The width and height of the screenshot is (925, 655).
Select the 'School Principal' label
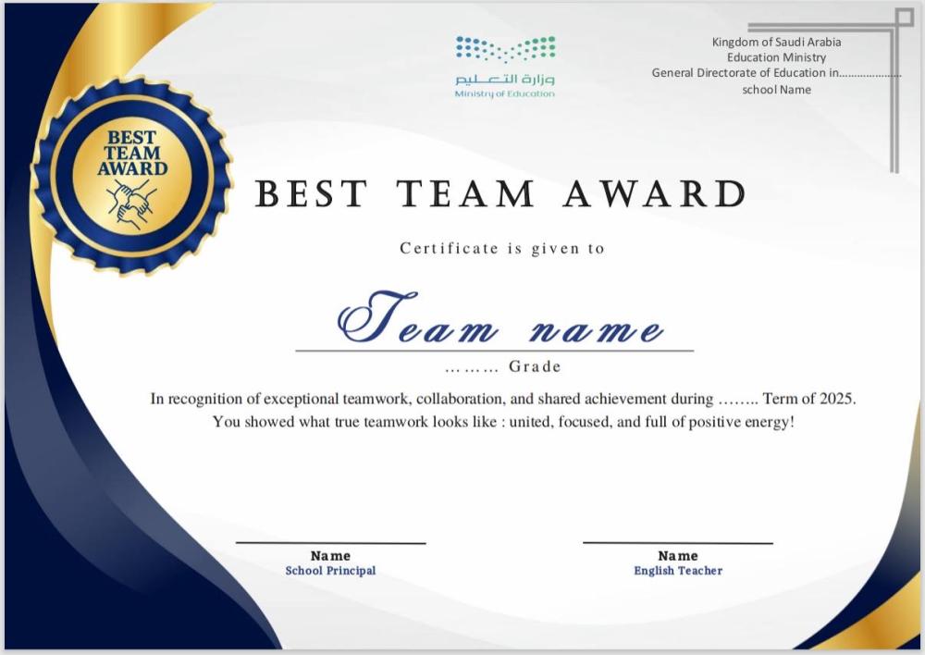tap(330, 571)
